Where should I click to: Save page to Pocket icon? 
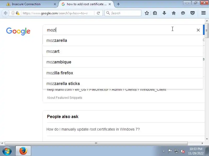pyautogui.click(x=193, y=13)
